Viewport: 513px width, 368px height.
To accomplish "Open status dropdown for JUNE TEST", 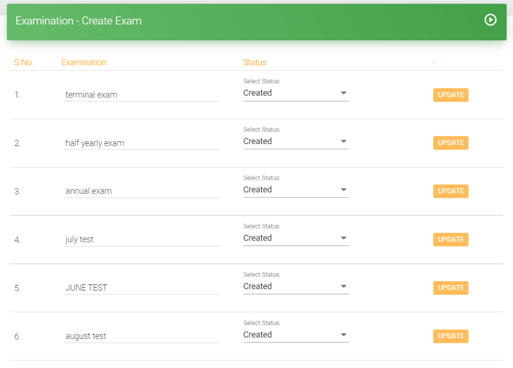I will (x=296, y=286).
